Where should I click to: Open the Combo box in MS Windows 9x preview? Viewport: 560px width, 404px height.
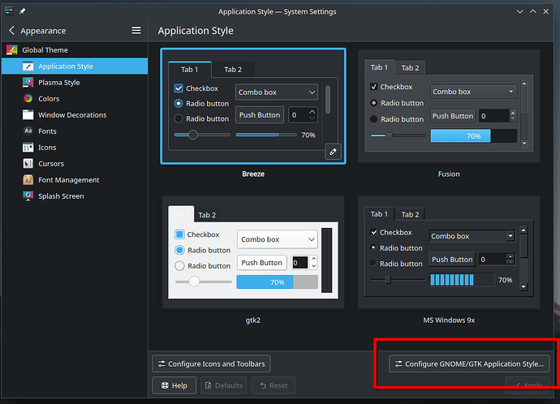(x=472, y=236)
